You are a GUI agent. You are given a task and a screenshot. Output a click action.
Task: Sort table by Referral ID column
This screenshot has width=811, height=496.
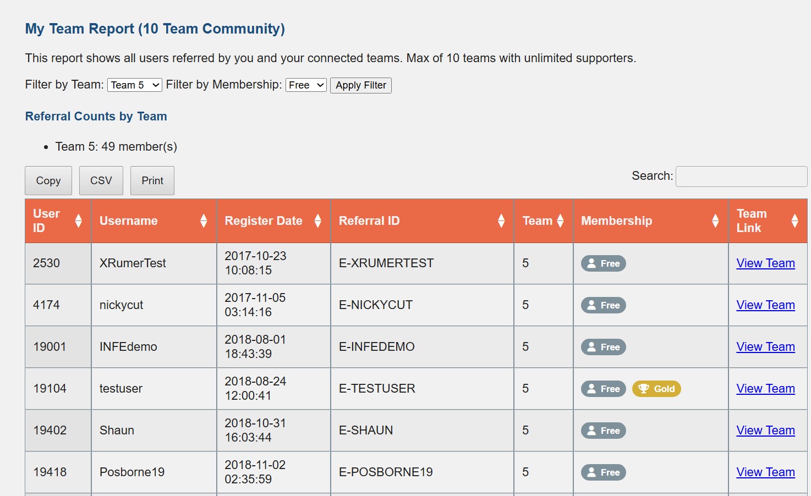(x=422, y=221)
